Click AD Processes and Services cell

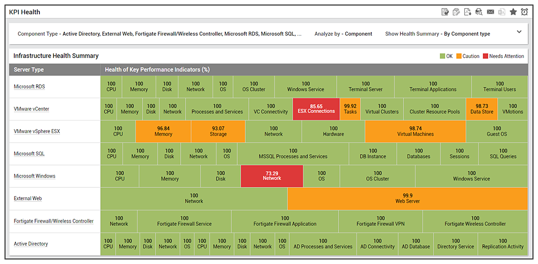coord(323,244)
